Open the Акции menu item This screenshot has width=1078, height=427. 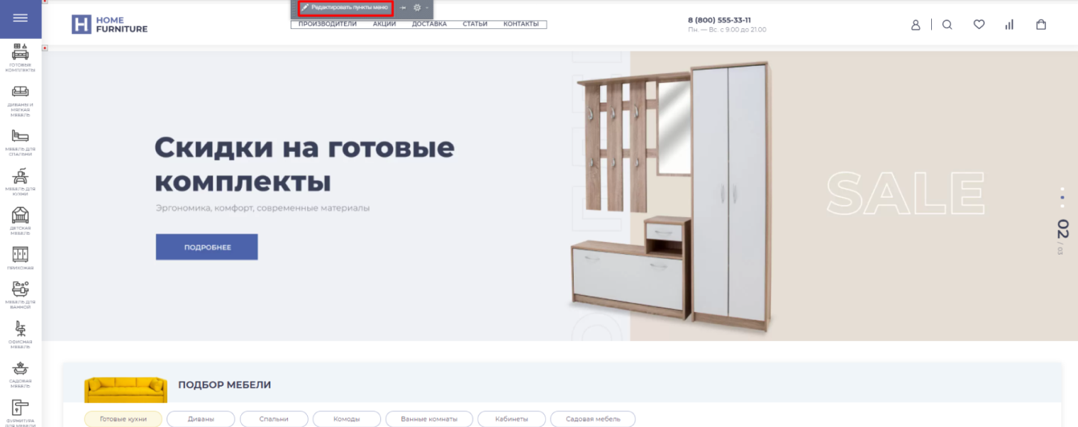384,24
